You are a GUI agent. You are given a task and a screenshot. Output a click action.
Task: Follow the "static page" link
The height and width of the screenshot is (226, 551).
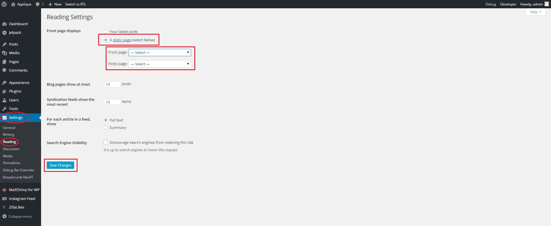122,40
